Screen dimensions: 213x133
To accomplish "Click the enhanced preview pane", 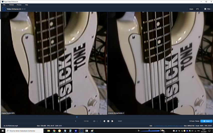I will click(x=160, y=63).
